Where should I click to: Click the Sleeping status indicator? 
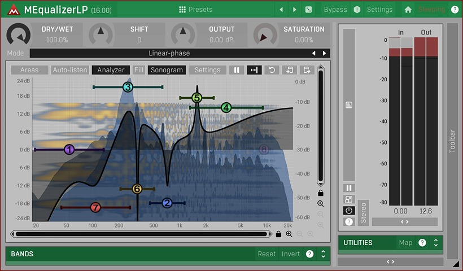pyautogui.click(x=431, y=10)
